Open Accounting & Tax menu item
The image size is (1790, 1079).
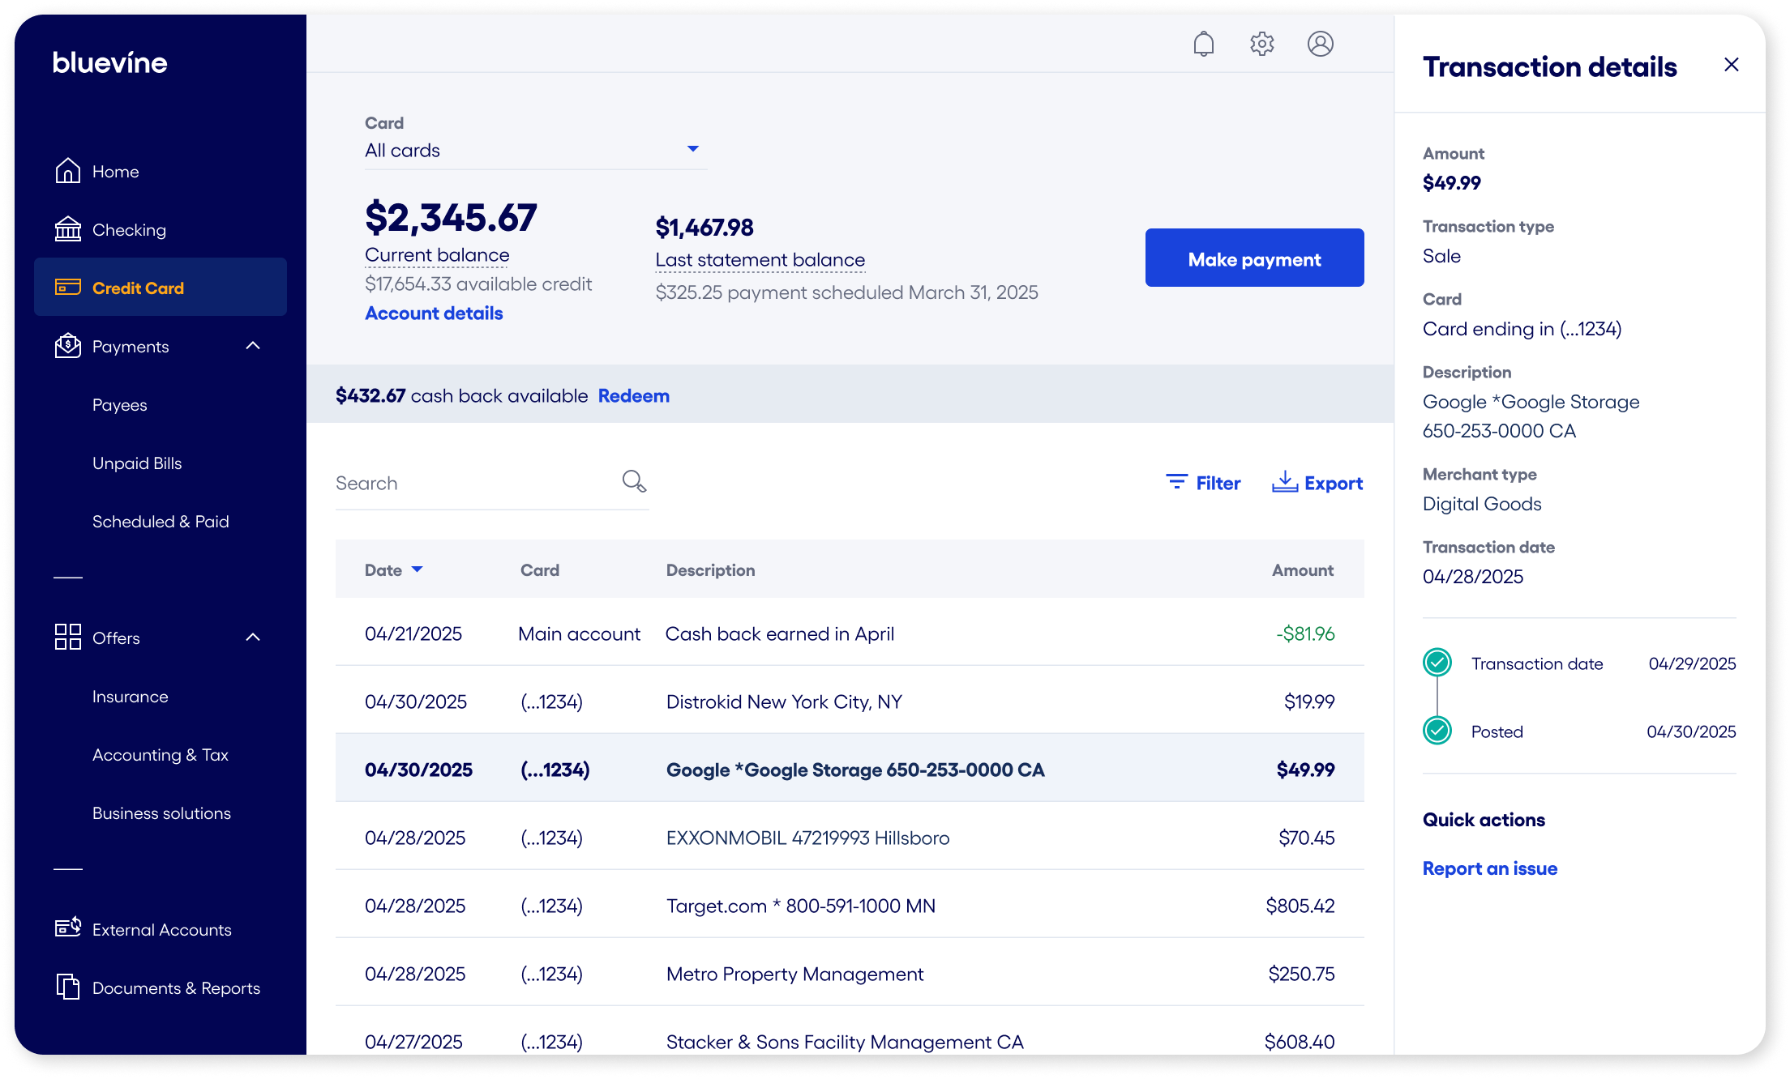(161, 755)
